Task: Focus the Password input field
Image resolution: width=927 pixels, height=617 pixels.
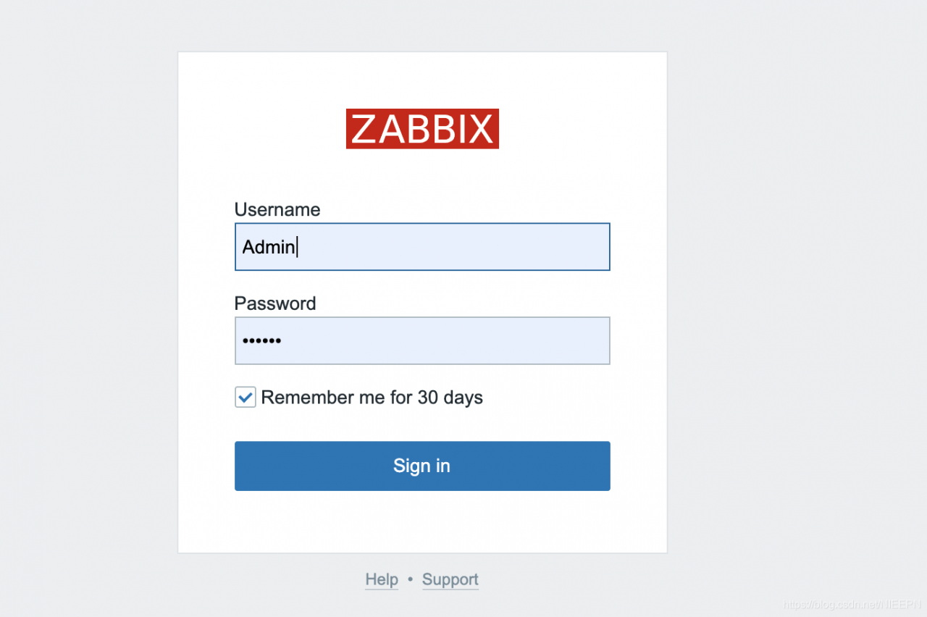Action: [x=422, y=340]
